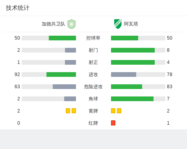187x149 pixels.
Task: Click 阿瓦塔's first yellow card icon
Action: pos(113,111)
